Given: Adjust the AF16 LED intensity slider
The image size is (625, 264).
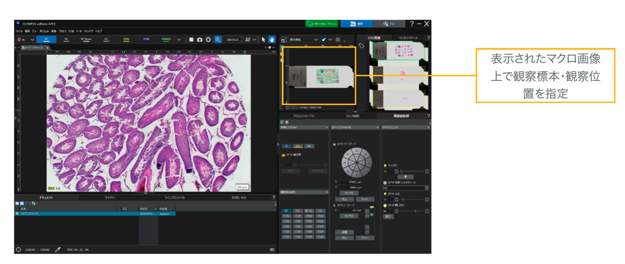Looking at the screenshot, I should point(414,199).
